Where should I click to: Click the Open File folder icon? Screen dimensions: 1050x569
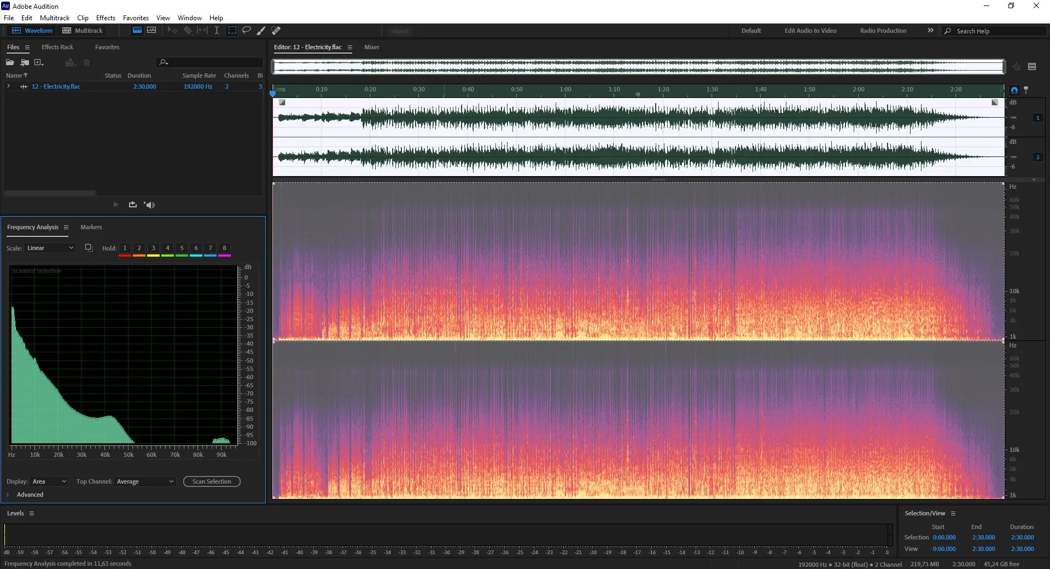[x=10, y=62]
